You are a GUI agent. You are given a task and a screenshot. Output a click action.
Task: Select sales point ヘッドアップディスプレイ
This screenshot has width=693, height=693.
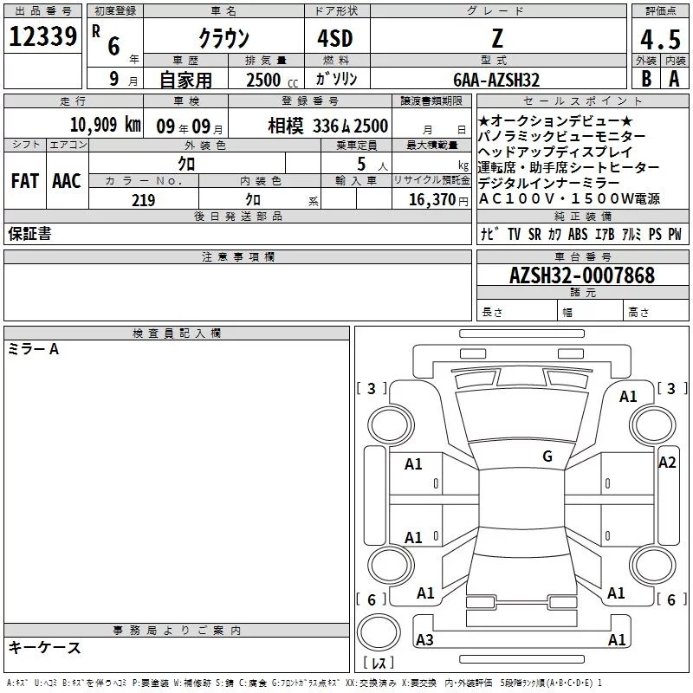point(555,152)
